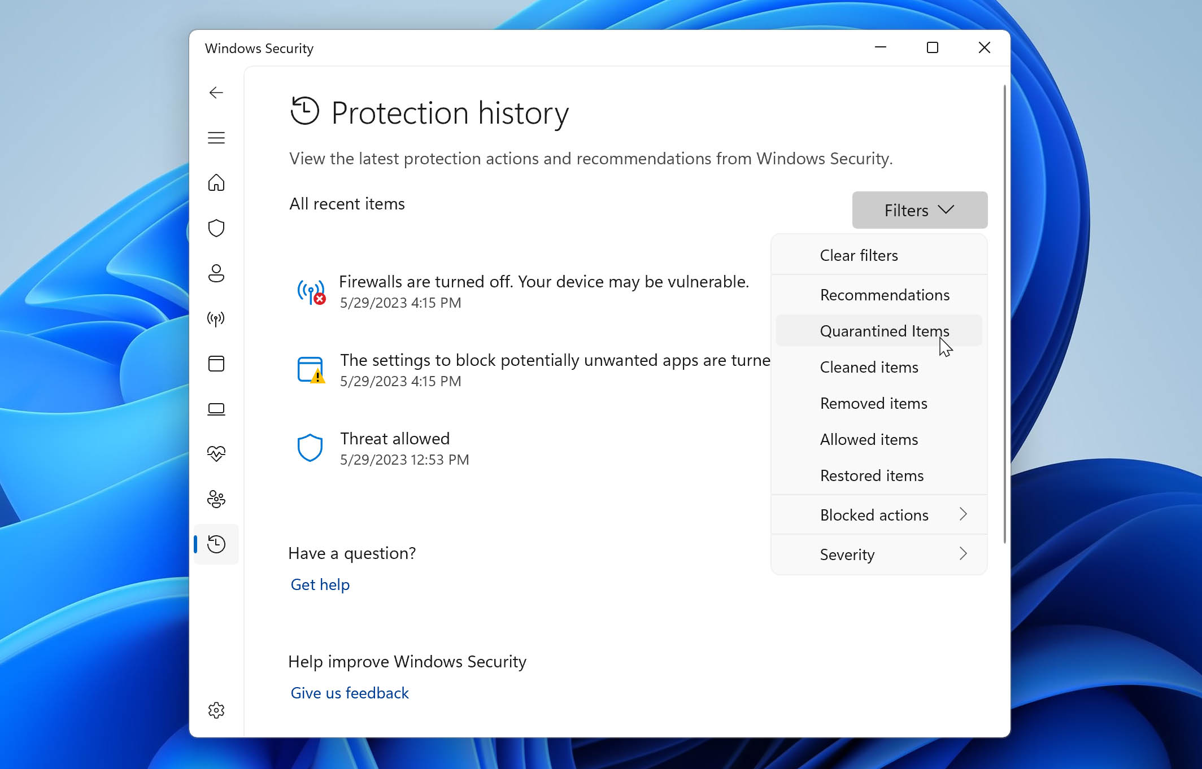The width and height of the screenshot is (1202, 769).
Task: Open the Filters dropdown menu
Action: pos(918,209)
